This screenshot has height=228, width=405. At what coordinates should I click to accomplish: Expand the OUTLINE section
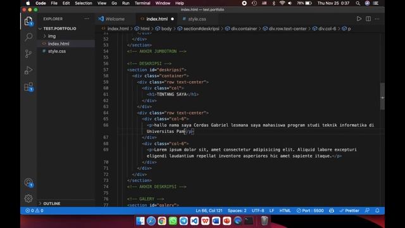(52, 203)
